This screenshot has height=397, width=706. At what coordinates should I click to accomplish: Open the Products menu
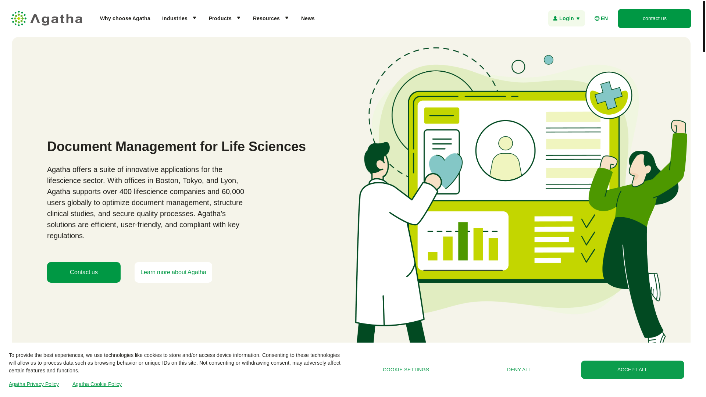click(x=220, y=18)
